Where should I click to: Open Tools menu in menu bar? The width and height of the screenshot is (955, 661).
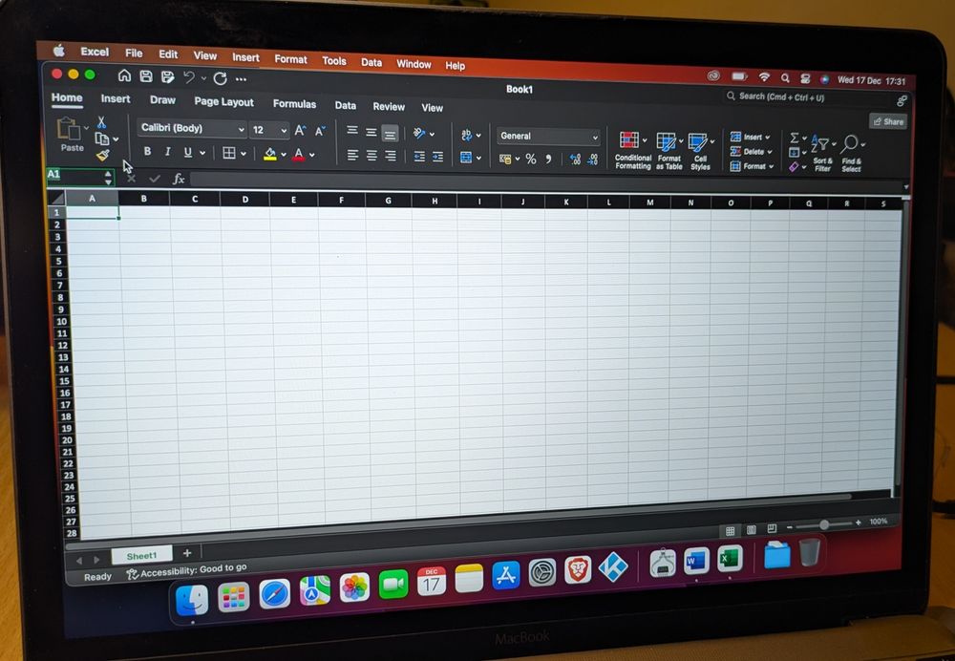pyautogui.click(x=333, y=61)
